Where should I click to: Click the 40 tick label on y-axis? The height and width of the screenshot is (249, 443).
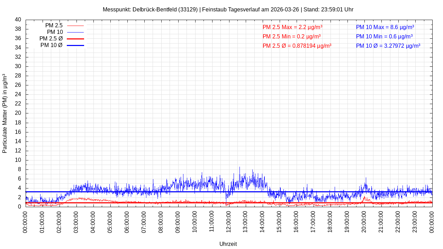tap(18, 20)
